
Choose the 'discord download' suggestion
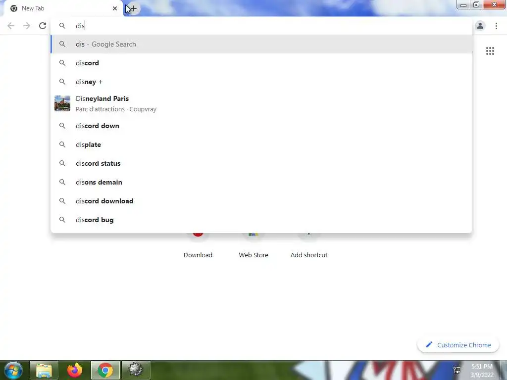(261, 201)
